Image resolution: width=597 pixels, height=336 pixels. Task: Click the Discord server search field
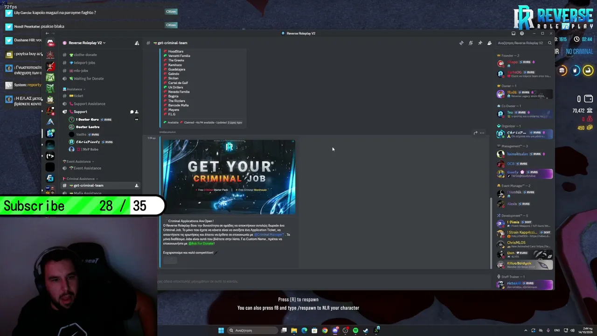(x=524, y=43)
